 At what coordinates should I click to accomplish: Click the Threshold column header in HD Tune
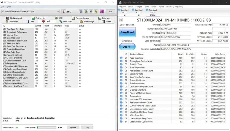click(58, 26)
